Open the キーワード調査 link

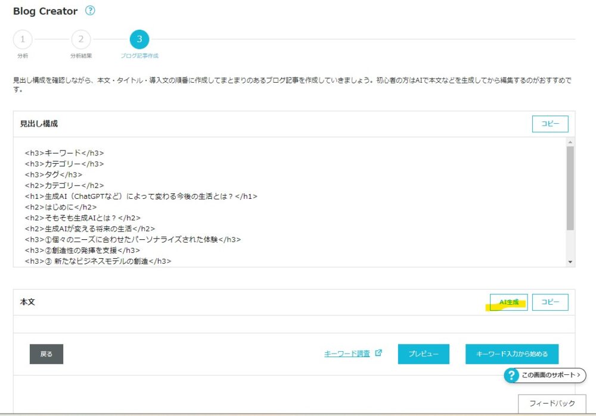347,354
